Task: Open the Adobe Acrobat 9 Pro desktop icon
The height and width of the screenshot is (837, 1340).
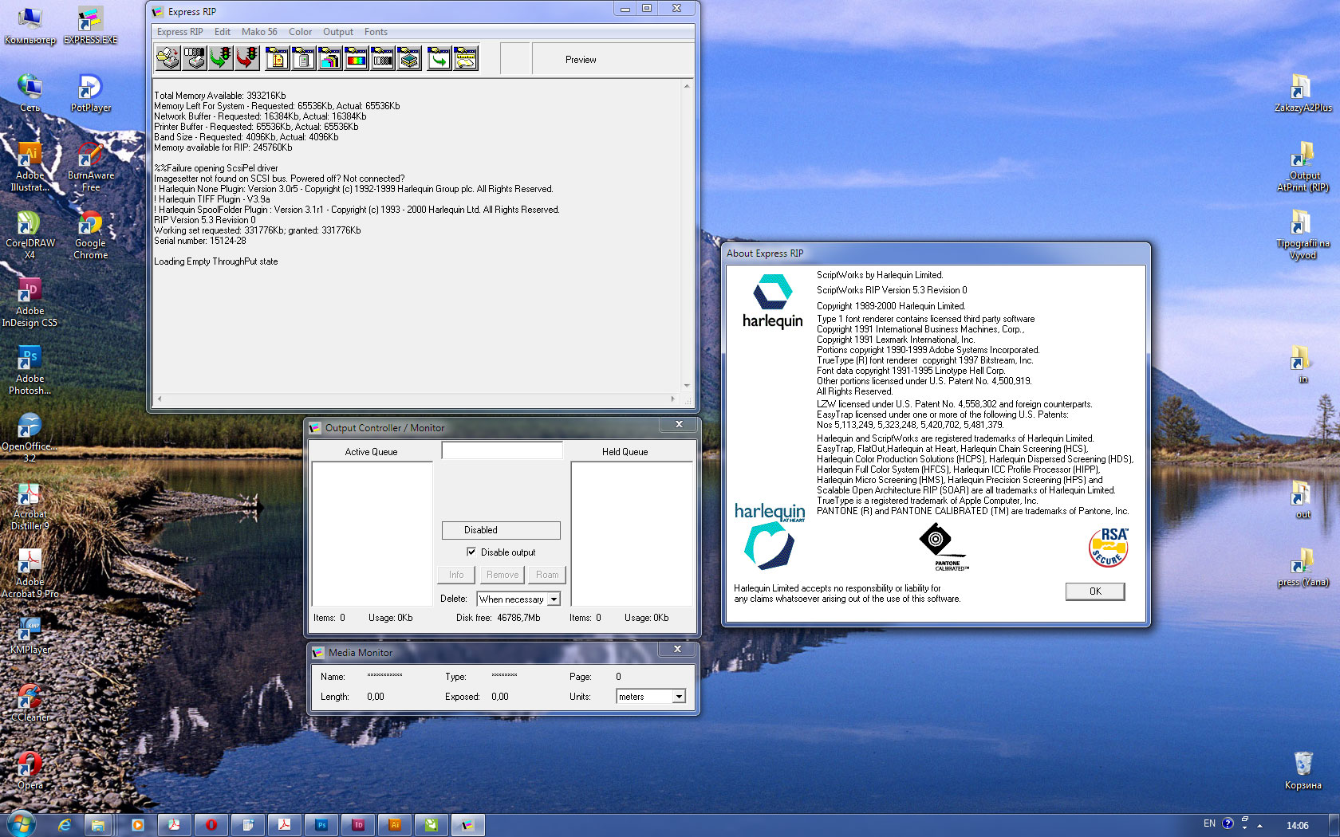Action: pyautogui.click(x=30, y=574)
